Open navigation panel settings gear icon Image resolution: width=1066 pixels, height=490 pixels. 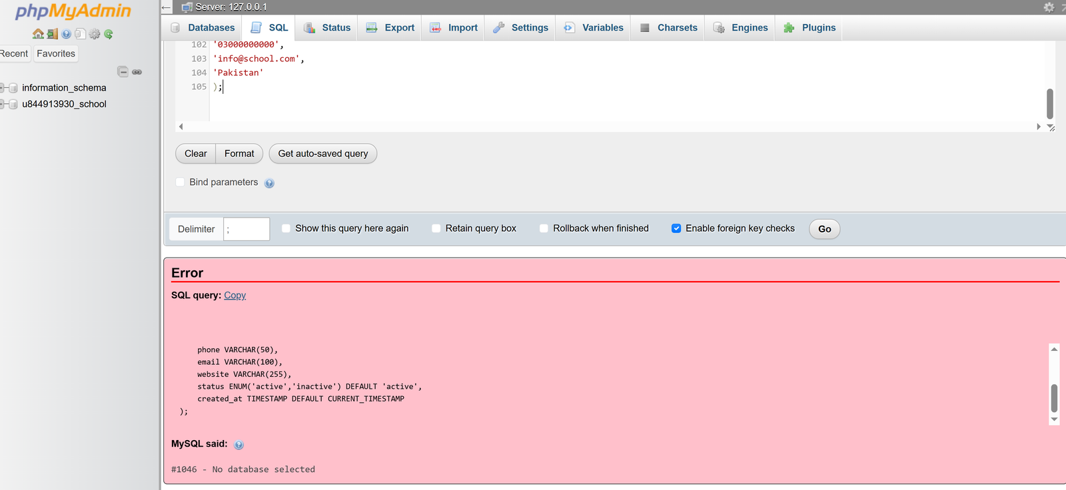click(x=95, y=34)
